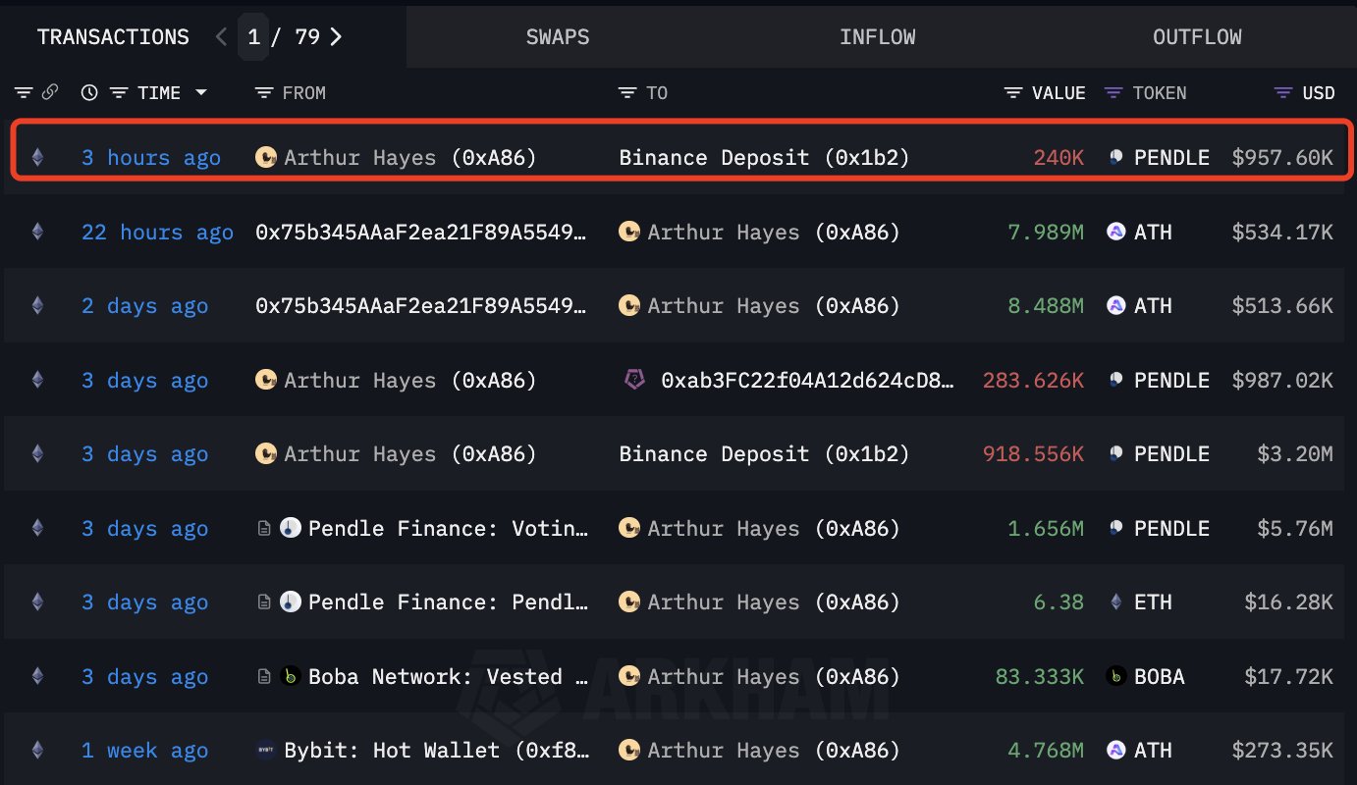Image resolution: width=1357 pixels, height=785 pixels.
Task: Click ATH token icon on $534.17K row
Action: (1116, 232)
